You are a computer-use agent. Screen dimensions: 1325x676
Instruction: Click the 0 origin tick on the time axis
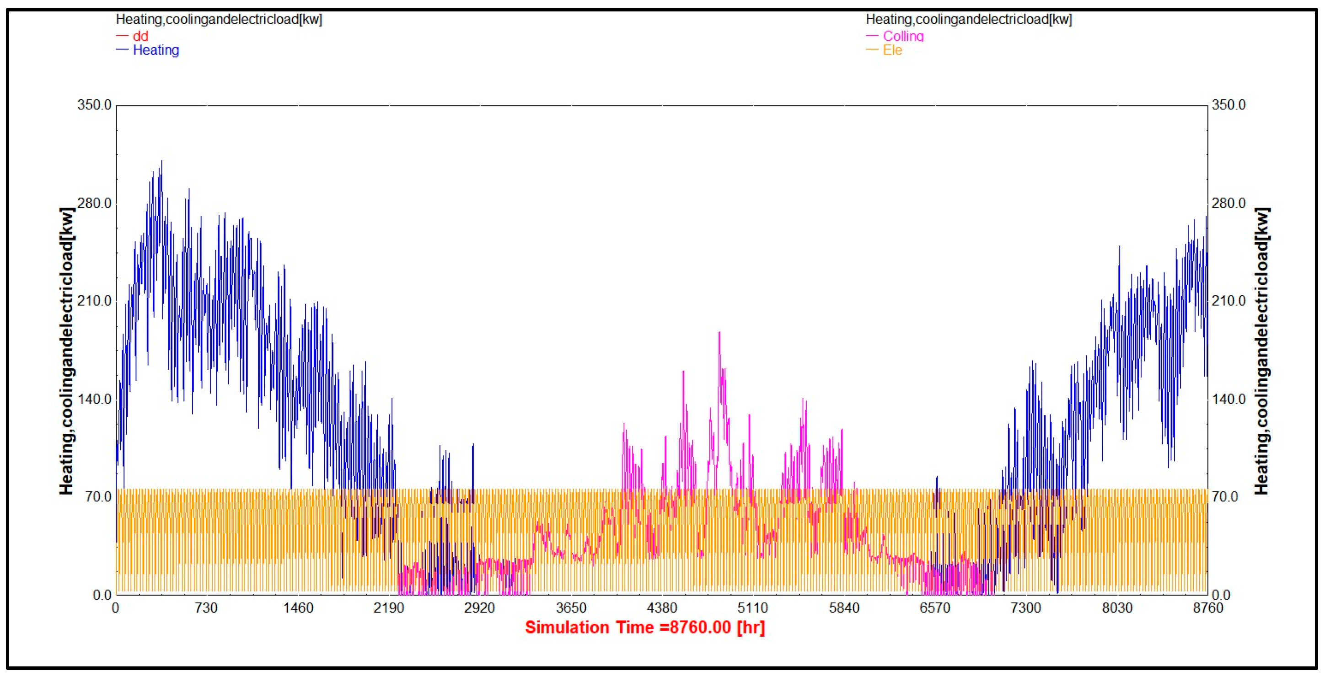[116, 608]
